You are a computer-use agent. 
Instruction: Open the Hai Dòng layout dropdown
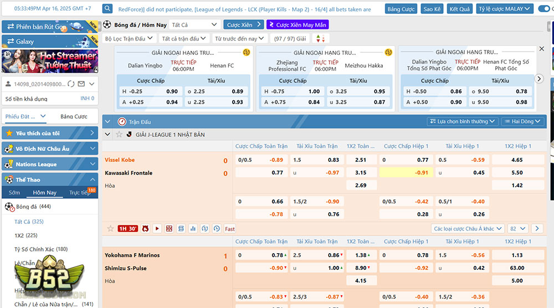pos(522,121)
